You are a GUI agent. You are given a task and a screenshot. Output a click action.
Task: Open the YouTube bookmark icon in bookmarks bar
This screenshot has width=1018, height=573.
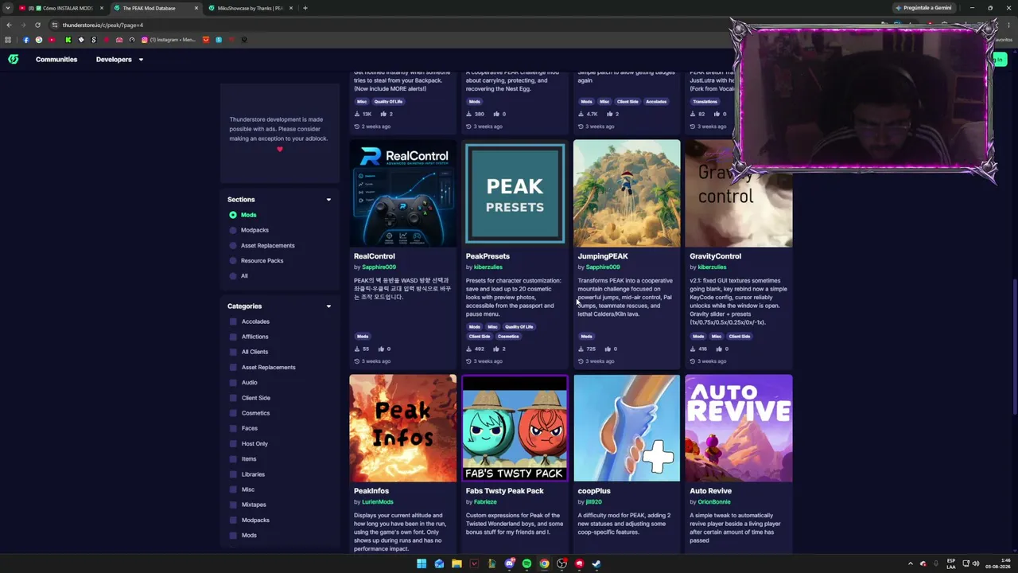click(52, 40)
